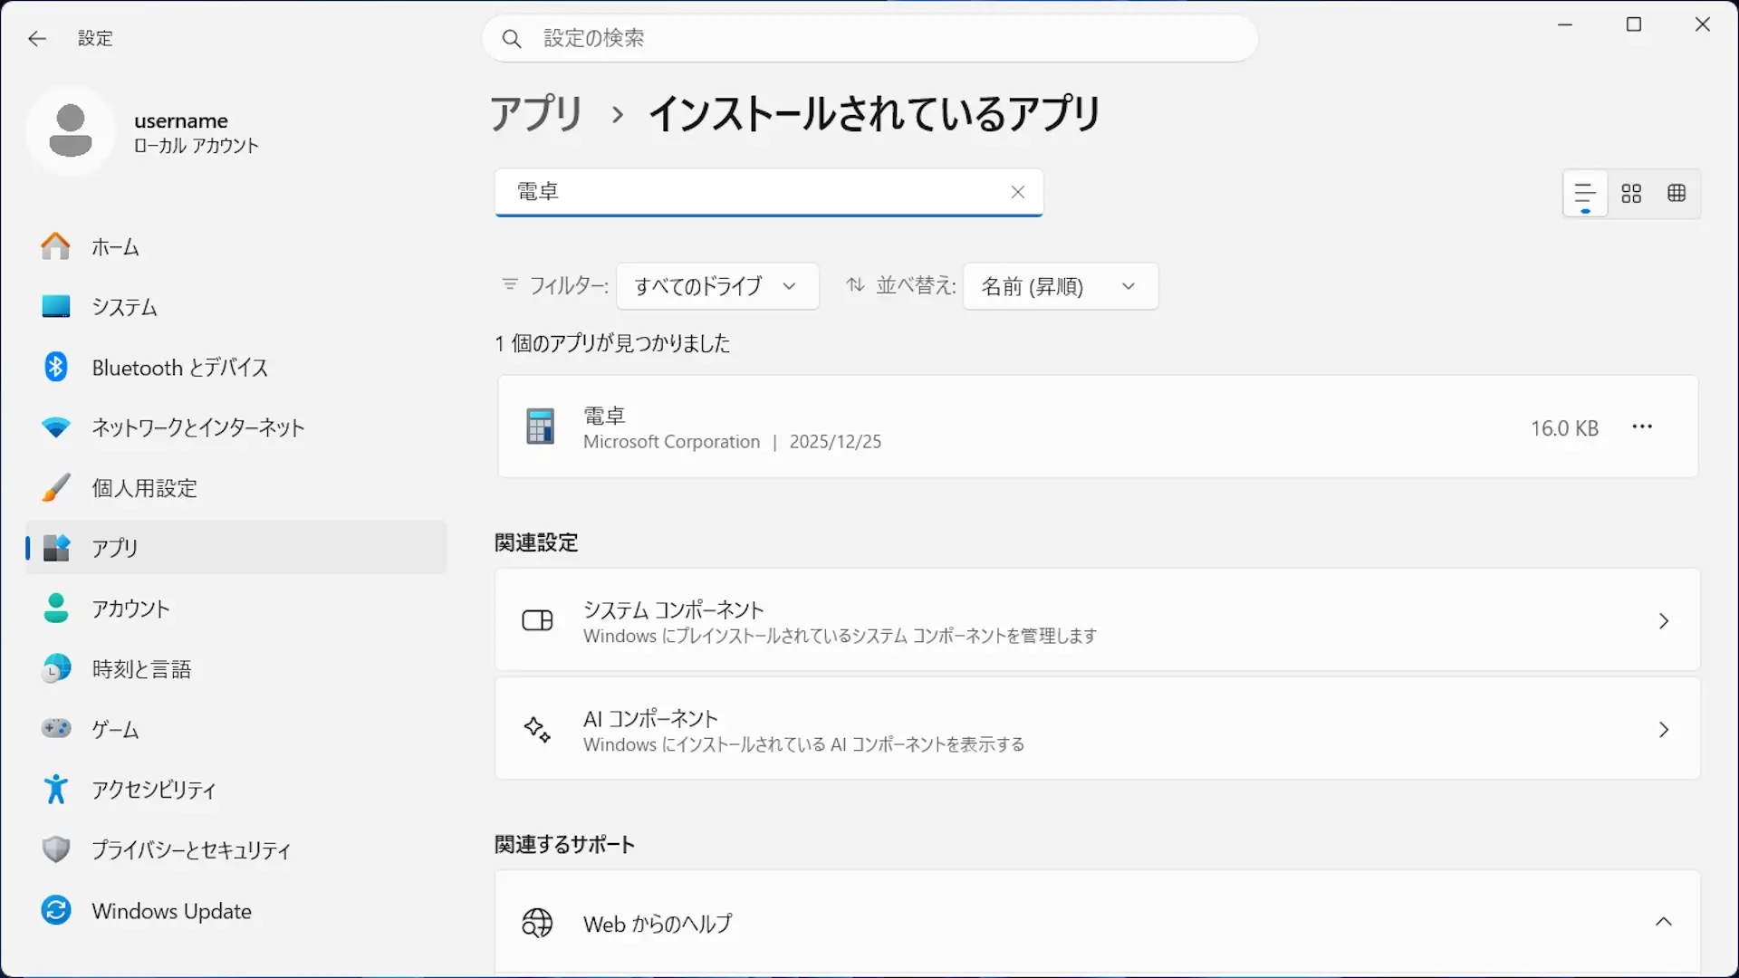
Task: Click the Web help globe icon
Action: click(537, 923)
